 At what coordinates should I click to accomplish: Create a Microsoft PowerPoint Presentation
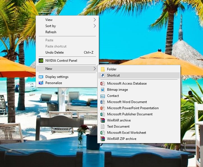139,108
